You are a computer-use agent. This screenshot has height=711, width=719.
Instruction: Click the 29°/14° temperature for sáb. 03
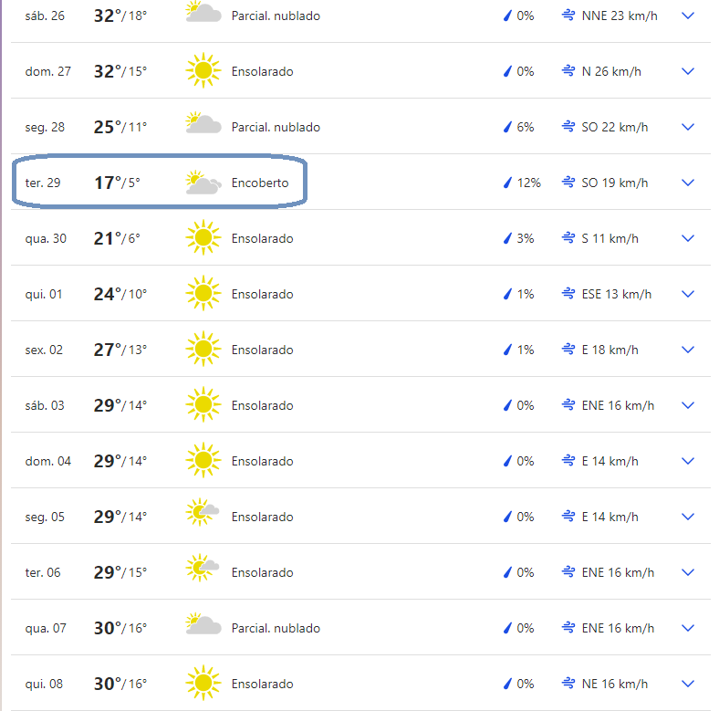[x=120, y=405]
